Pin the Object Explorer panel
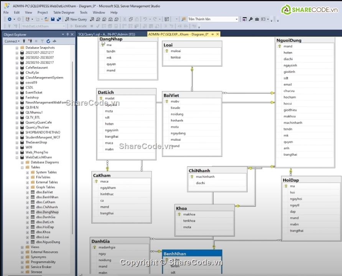Viewport: 342px width, 276px height. pyautogui.click(x=67, y=34)
